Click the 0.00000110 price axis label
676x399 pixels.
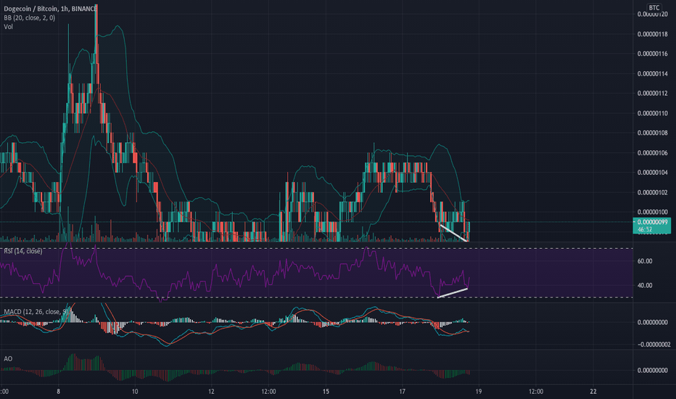point(652,113)
